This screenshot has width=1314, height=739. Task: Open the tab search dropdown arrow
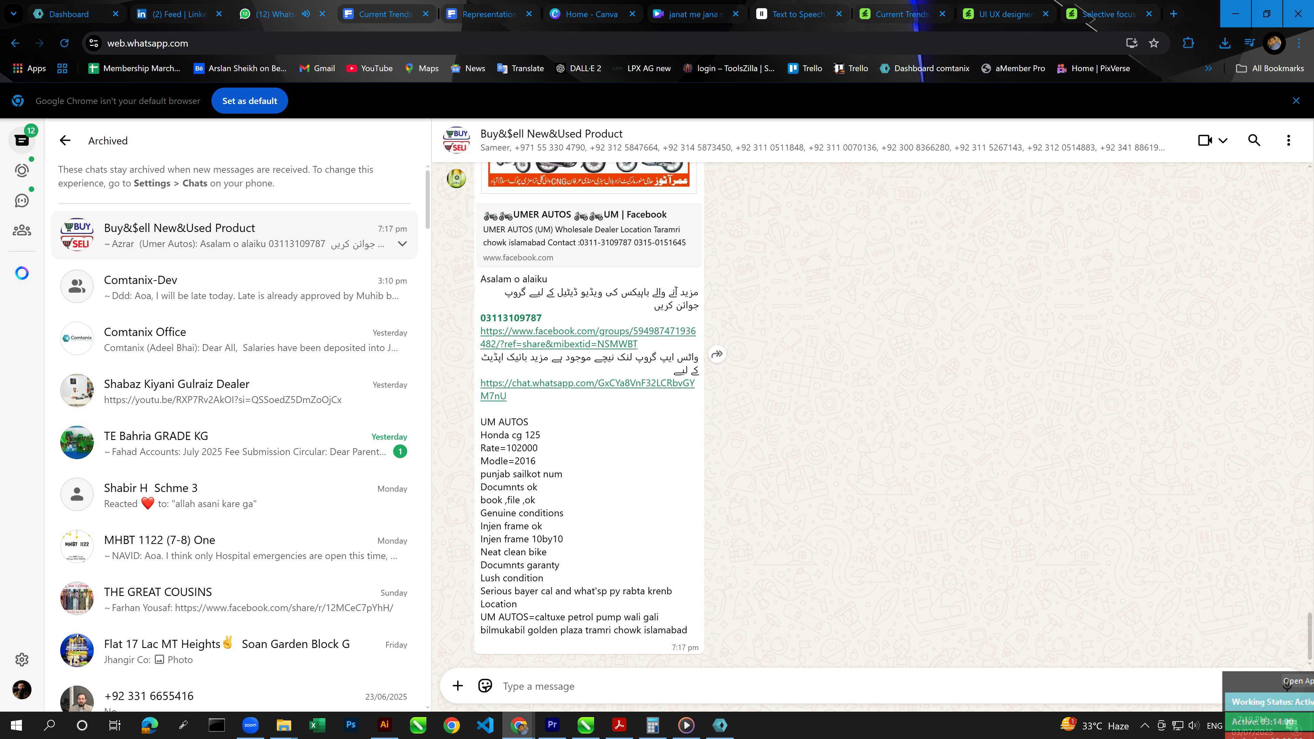[14, 14]
